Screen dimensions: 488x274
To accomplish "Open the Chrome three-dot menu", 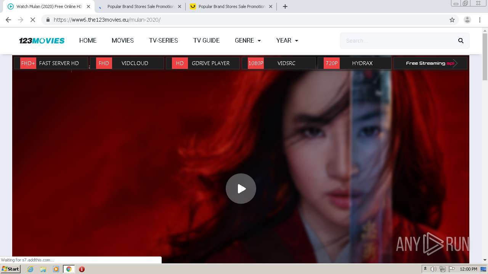I will pyautogui.click(x=480, y=20).
